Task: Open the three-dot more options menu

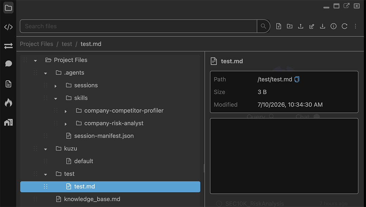Action: [x=355, y=26]
